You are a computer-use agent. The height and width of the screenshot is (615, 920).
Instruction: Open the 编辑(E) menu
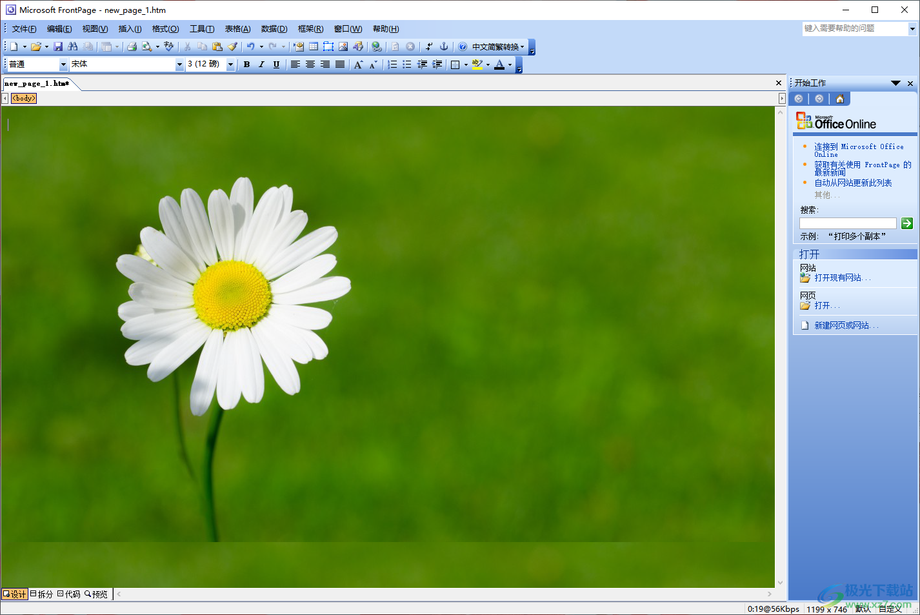[59, 29]
